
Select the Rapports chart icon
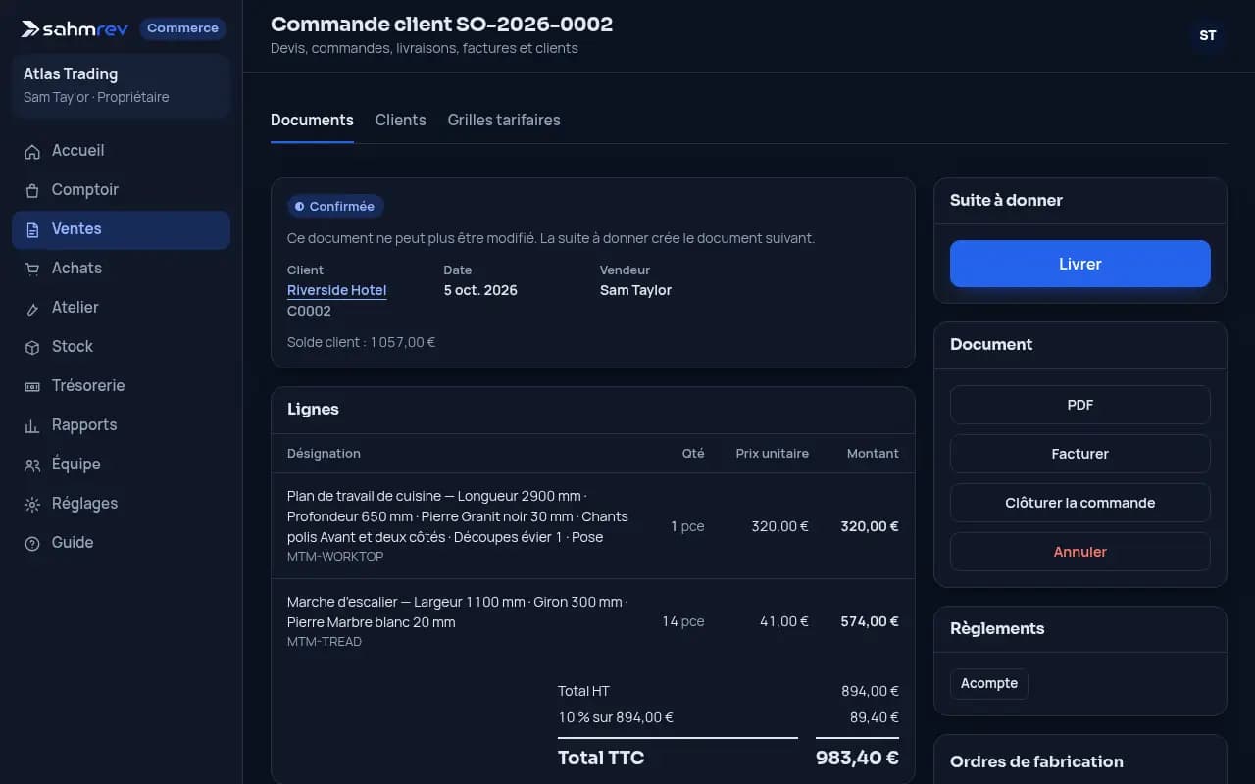(32, 425)
